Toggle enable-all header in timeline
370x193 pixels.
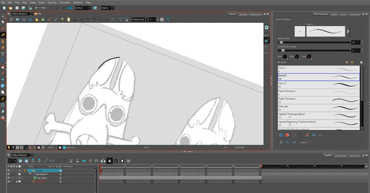click(x=9, y=166)
